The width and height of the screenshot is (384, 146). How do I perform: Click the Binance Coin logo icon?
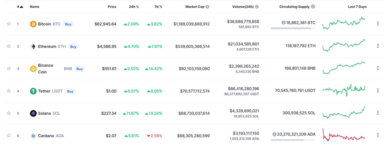(33, 69)
